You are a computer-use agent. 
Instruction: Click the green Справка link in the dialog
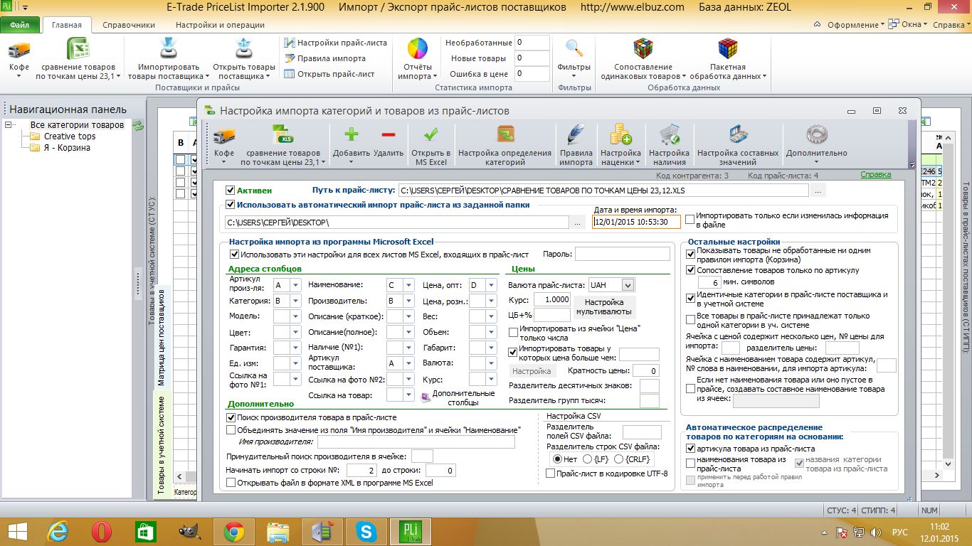click(x=875, y=175)
